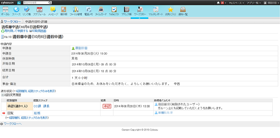Click the 経路ステップ column header
The width and height of the screenshot is (280, 138).
(40, 100)
